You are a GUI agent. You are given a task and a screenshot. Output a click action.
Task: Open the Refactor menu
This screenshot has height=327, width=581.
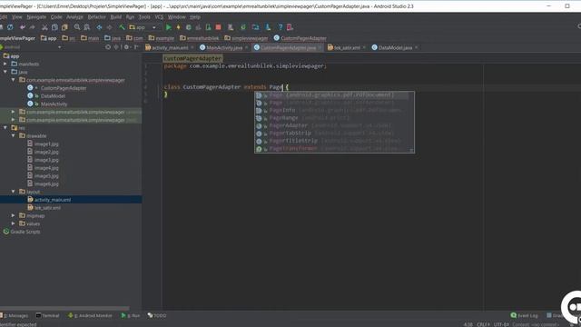(x=97, y=17)
